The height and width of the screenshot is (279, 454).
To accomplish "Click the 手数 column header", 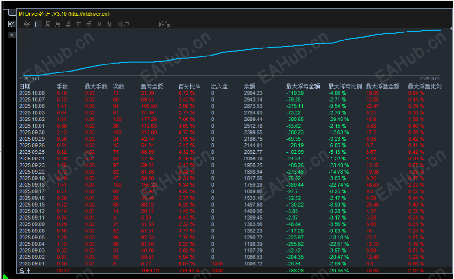I will point(62,87).
